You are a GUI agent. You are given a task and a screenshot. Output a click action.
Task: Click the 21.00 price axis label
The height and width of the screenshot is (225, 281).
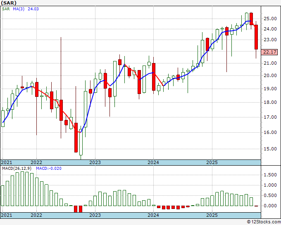[x=270, y=63]
